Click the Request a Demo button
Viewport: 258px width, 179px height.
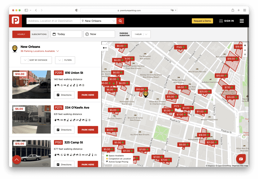pyautogui.click(x=202, y=21)
